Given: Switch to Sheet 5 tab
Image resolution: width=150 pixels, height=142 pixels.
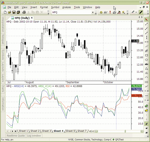Looking at the screenshot, I should pyautogui.click(x=71, y=131).
